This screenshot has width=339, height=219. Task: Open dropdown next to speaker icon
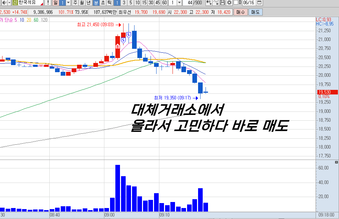click(x=9, y=2)
